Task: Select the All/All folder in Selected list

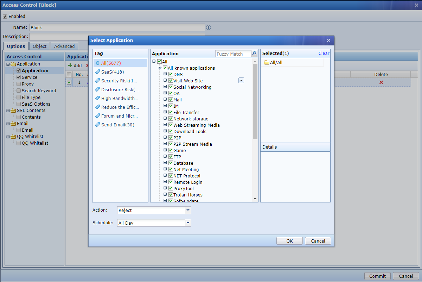Action: pos(276,63)
